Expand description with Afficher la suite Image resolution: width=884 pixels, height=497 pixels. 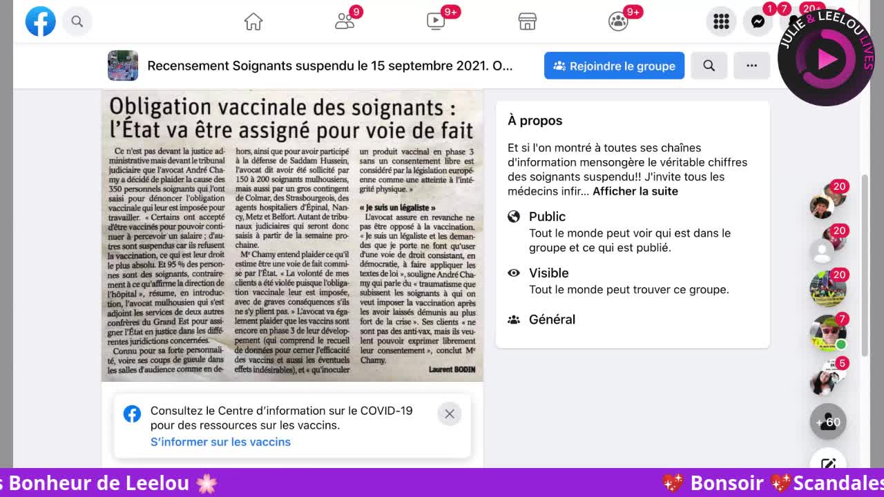(x=635, y=191)
